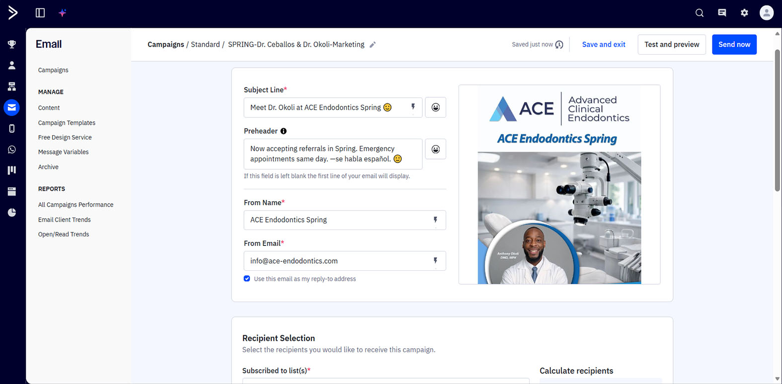
Task: Insert personalization tag in From Email
Action: point(435,261)
